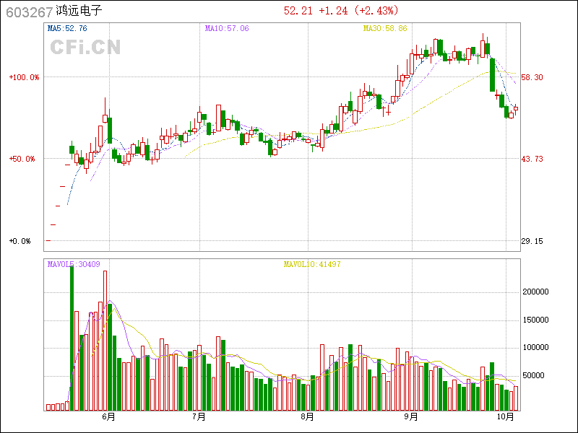Select the stock name 鸿远电子
This screenshot has width=578, height=433.
coord(79,12)
